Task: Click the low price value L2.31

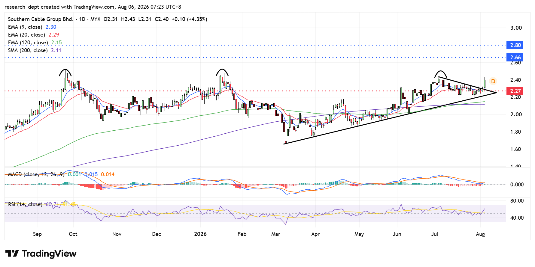Action: click(145, 19)
